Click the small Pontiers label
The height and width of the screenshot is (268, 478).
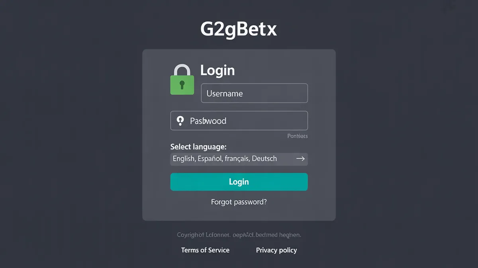point(297,136)
